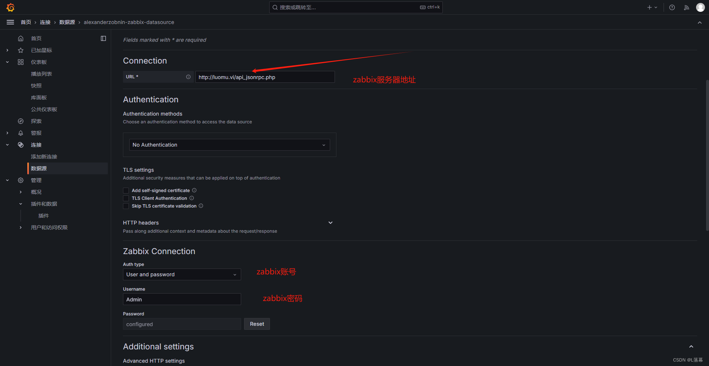Open the No Authentication dropdown
Screen dimensions: 709x366
tap(229, 145)
